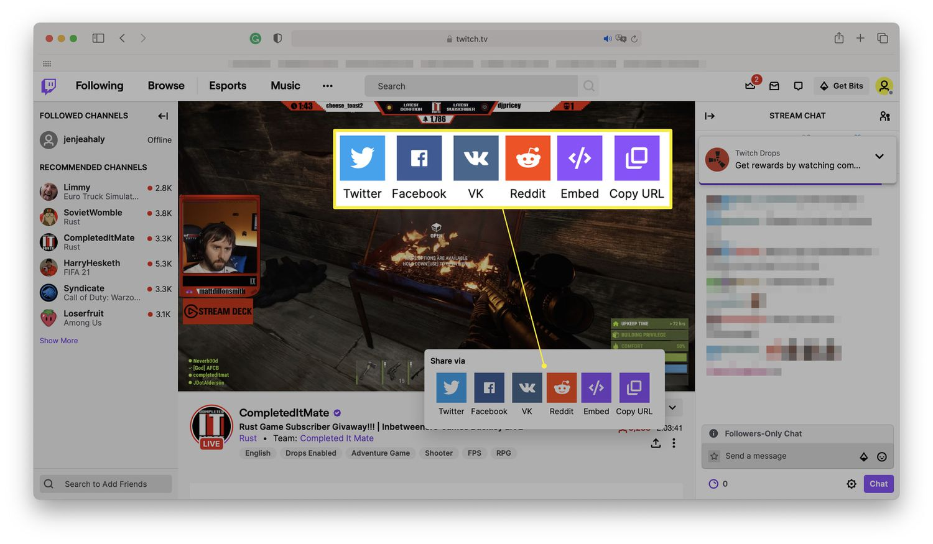
Task: Open the Whispers inbox
Action: [774, 86]
